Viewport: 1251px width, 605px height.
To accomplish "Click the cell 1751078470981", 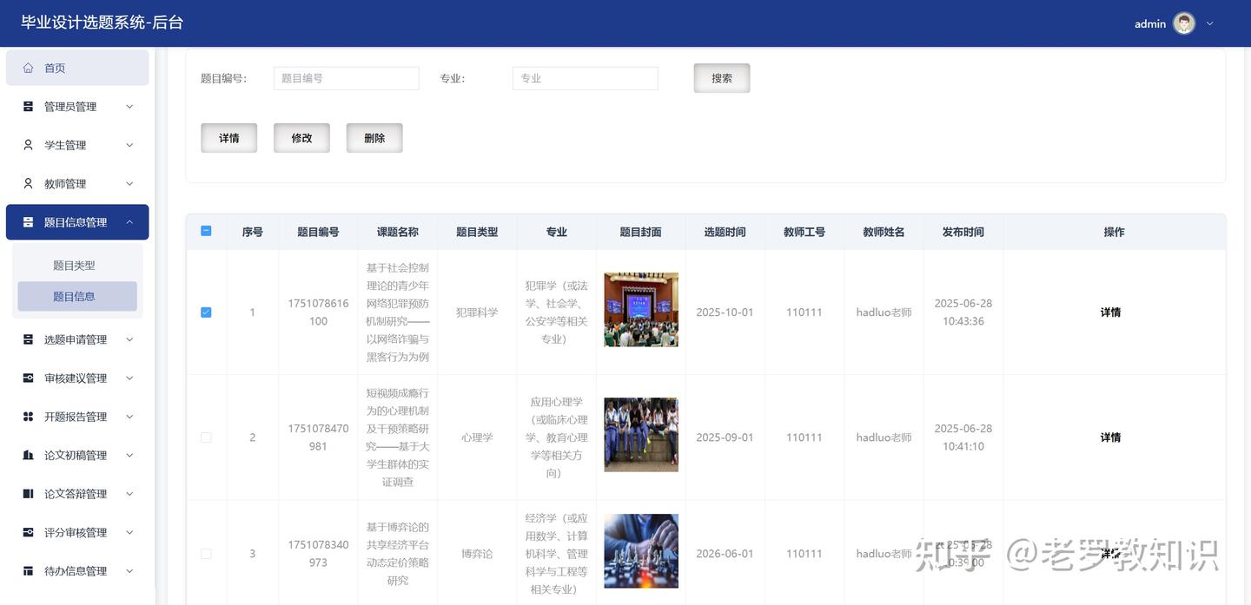I will tap(318, 437).
